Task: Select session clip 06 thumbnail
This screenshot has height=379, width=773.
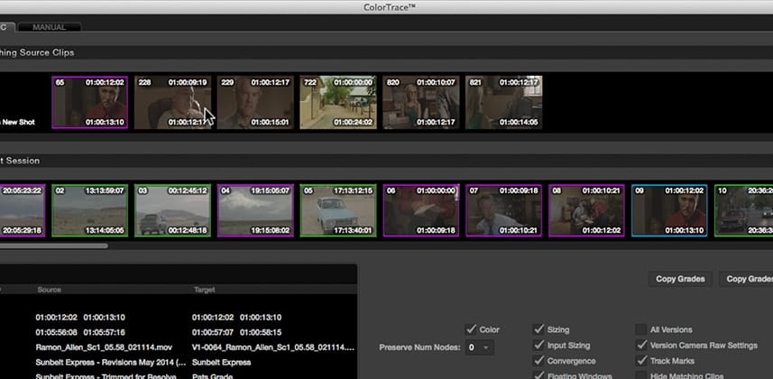Action: [x=421, y=211]
